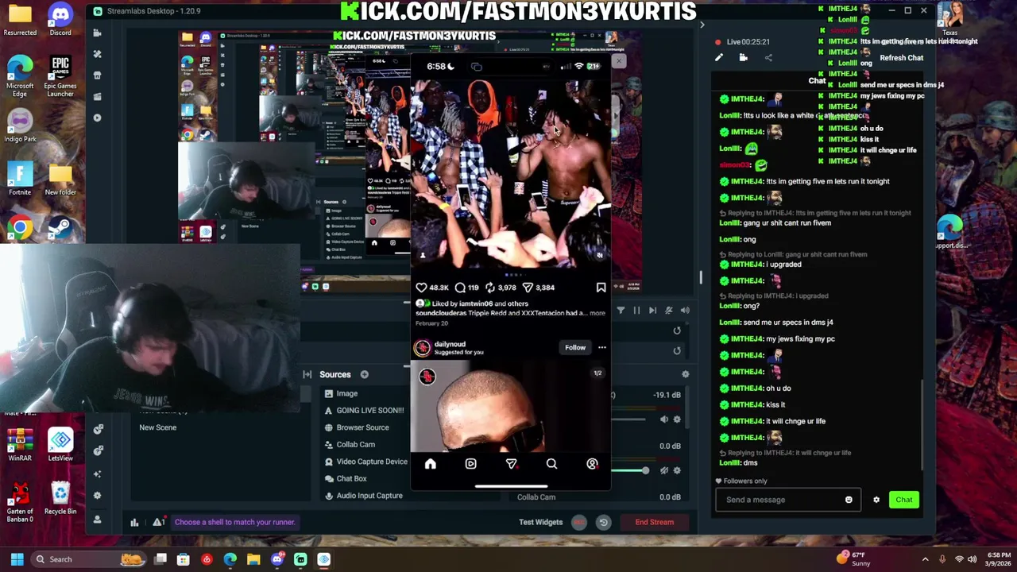Collapse the Sources panel with bracket icon
The width and height of the screenshot is (1017, 572).
307,375
